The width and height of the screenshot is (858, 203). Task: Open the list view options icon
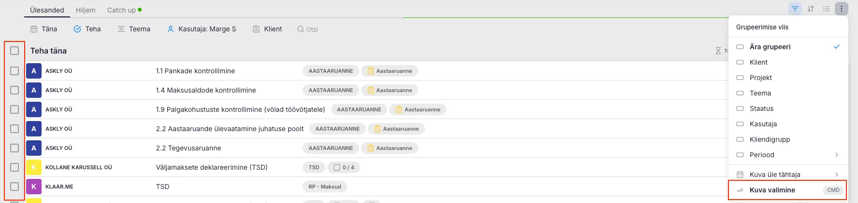click(826, 9)
